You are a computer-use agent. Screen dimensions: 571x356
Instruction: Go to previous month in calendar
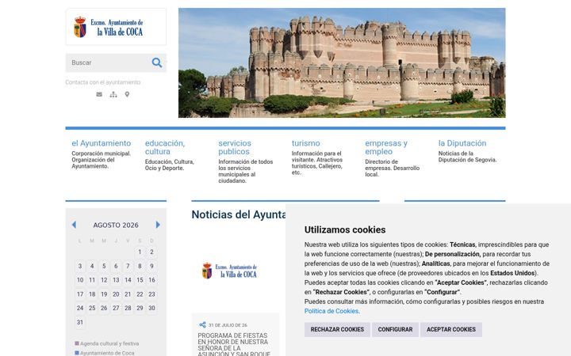74,225
